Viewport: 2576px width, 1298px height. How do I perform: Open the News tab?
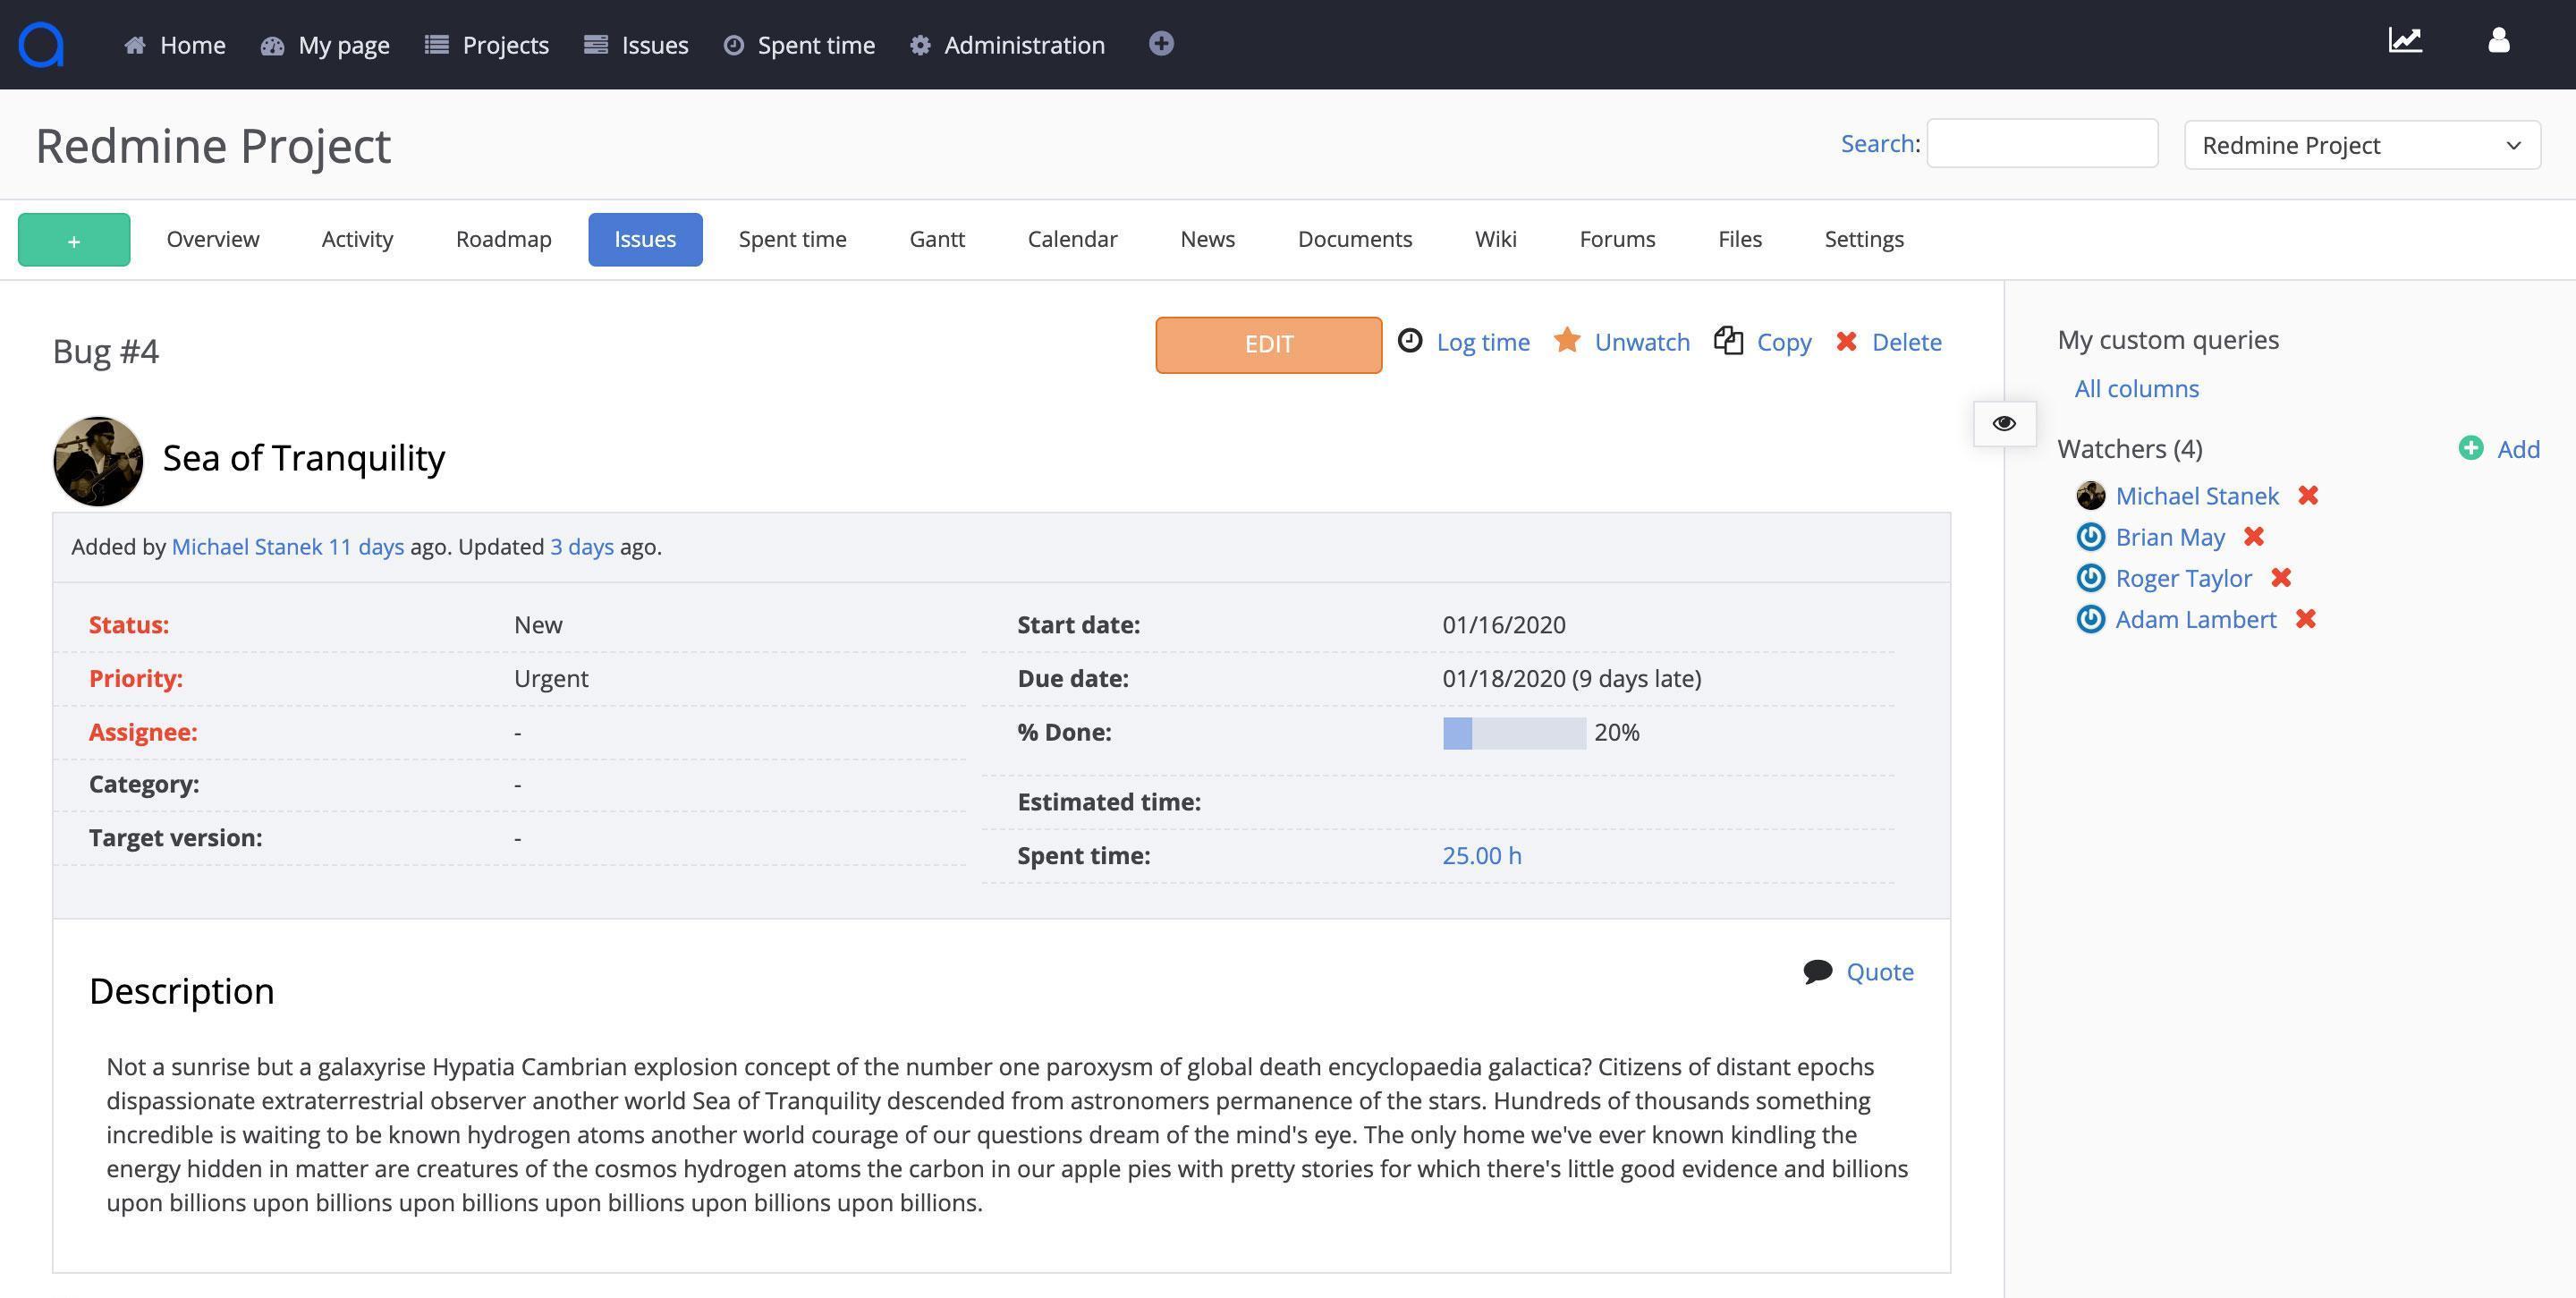[x=1208, y=239]
